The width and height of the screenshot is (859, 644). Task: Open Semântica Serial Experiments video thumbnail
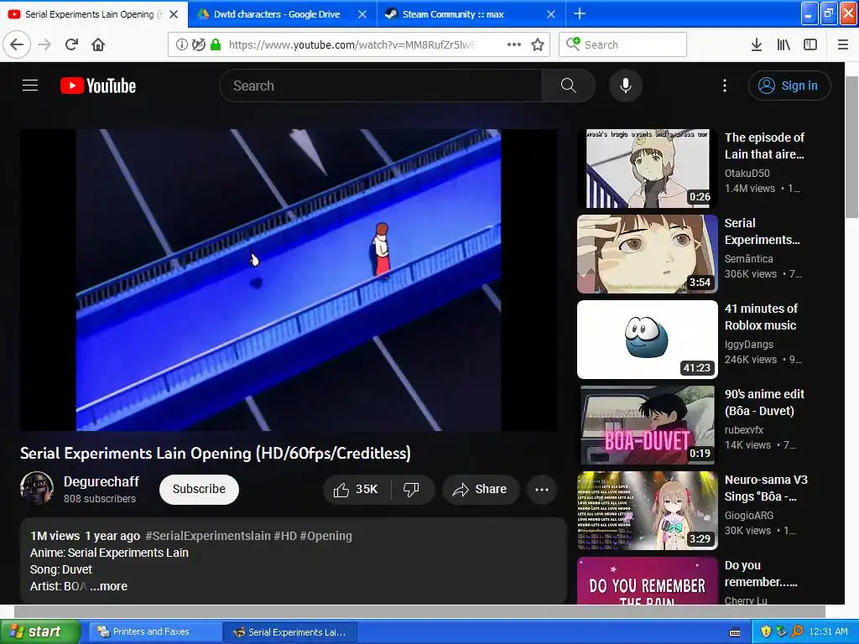[x=647, y=253]
